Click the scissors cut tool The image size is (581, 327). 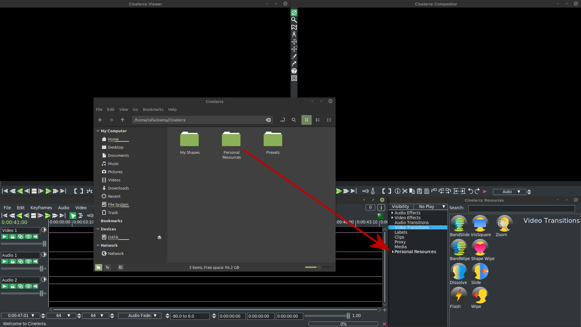coord(405,191)
